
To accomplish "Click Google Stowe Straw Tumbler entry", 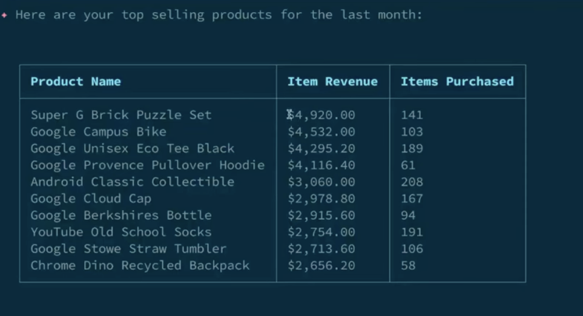I will [x=128, y=249].
